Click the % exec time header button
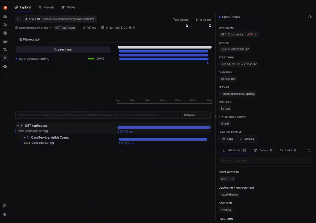 click(x=63, y=49)
